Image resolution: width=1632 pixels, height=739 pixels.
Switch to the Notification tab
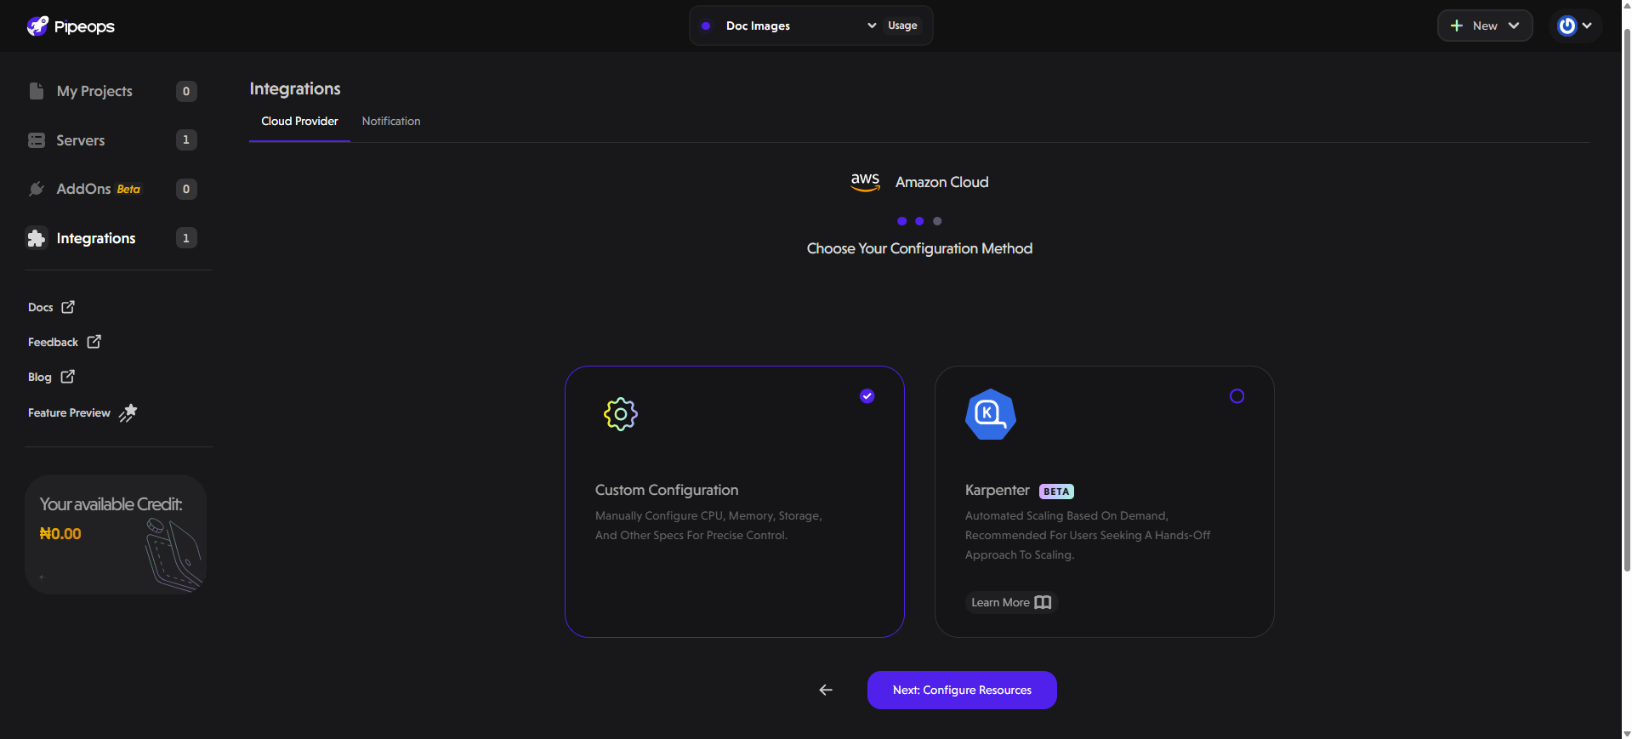391,122
